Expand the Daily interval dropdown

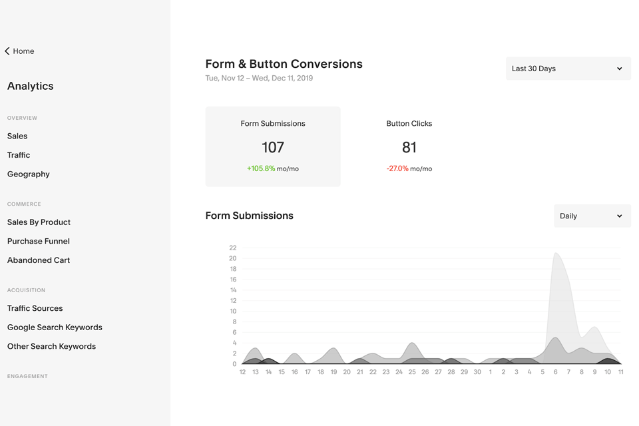pos(592,216)
